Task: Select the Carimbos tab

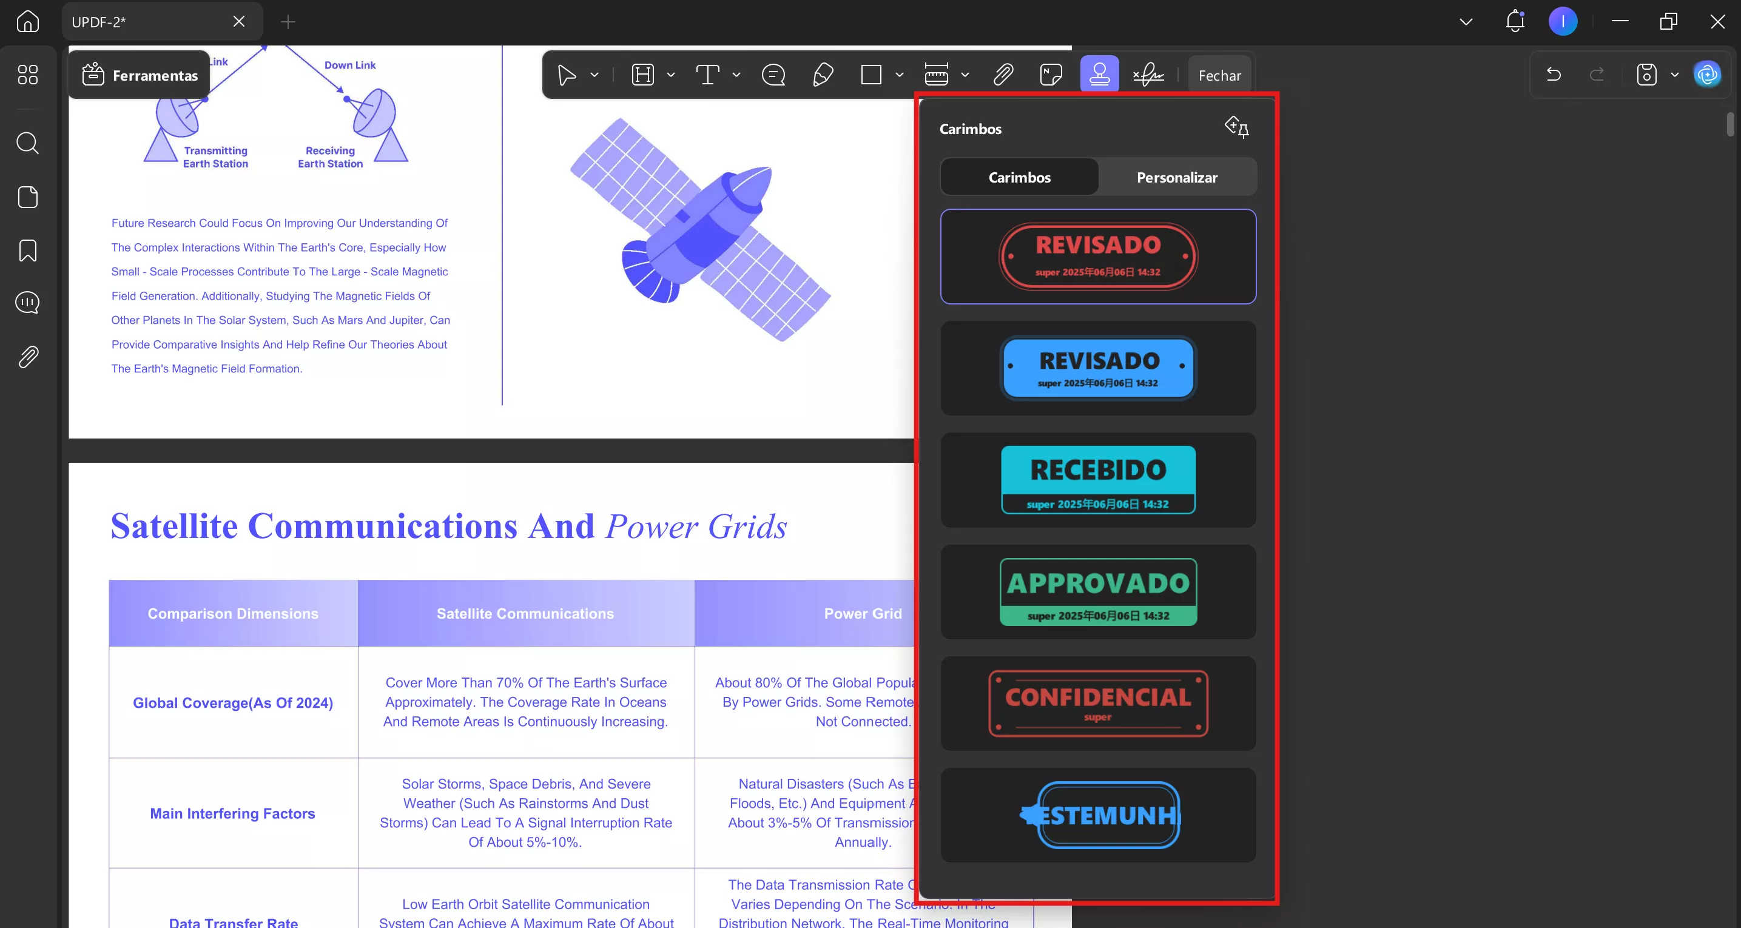Action: tap(1019, 177)
